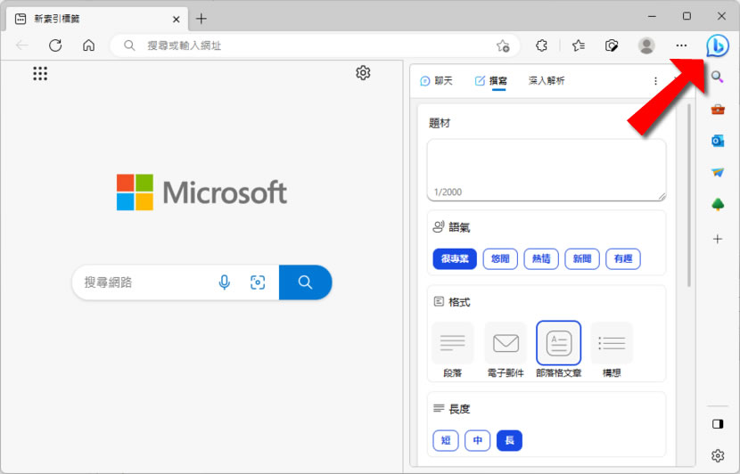The height and width of the screenshot is (474, 740).
Task: Open the sidebar Drop paper plane icon
Action: pyautogui.click(x=718, y=172)
